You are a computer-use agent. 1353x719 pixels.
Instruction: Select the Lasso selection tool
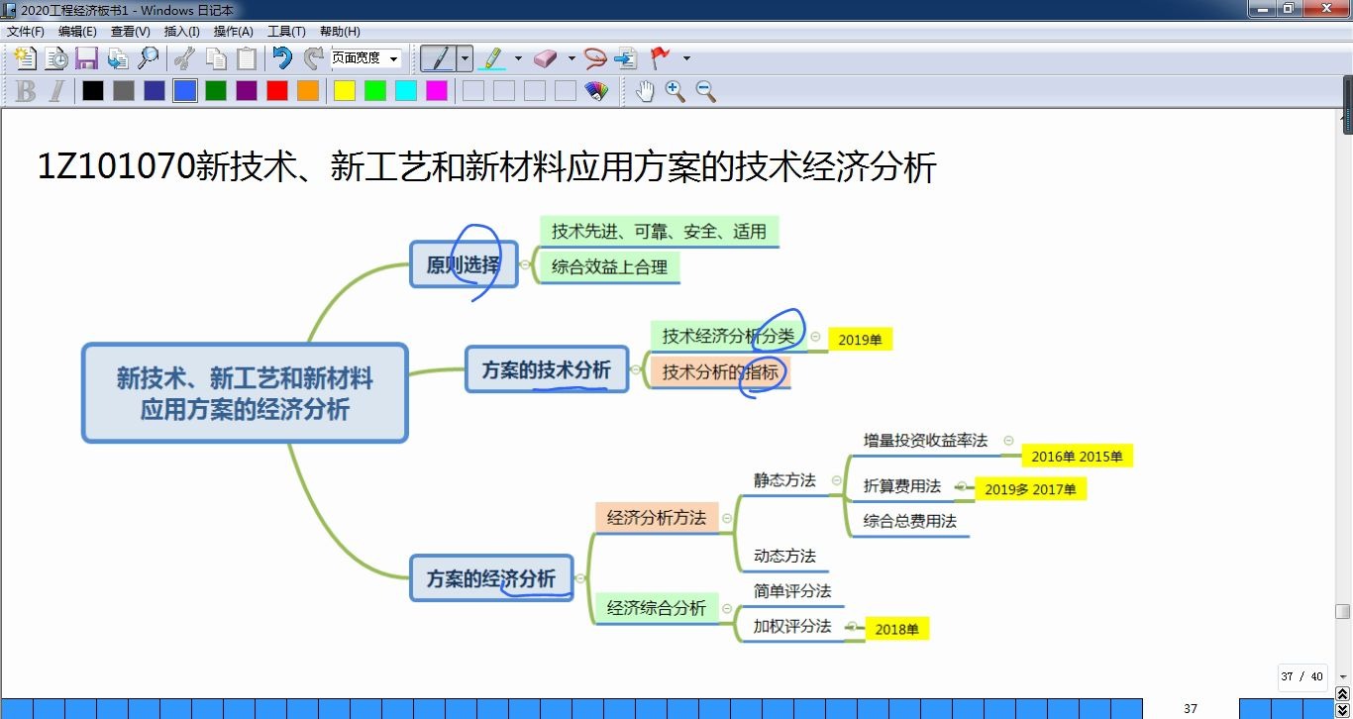[595, 57]
